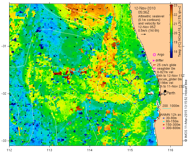Click the red 150-300m ANMN arrow symbol

164,125
